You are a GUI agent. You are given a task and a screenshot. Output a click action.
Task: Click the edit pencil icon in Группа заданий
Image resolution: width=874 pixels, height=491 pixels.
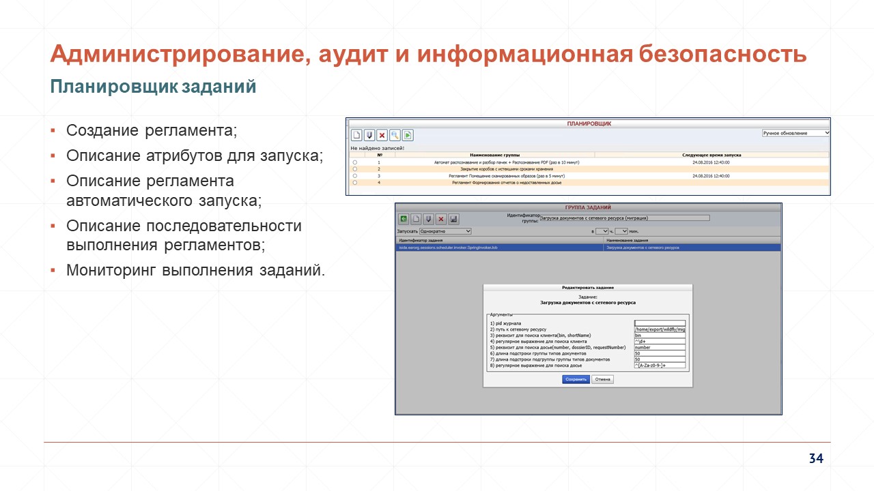428,219
